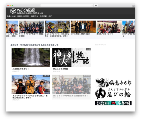Go to the 忍者活動 navigation item

point(43,16)
